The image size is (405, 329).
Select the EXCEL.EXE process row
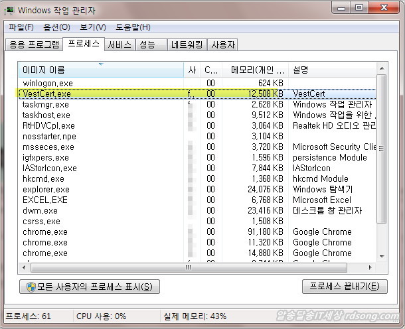tap(100, 200)
